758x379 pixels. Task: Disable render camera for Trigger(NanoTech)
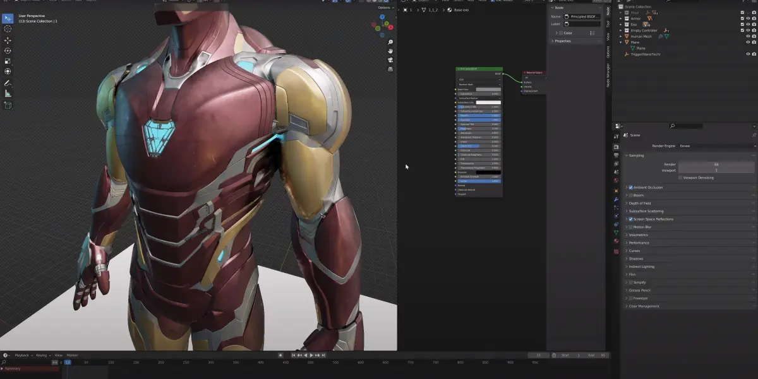click(x=754, y=54)
